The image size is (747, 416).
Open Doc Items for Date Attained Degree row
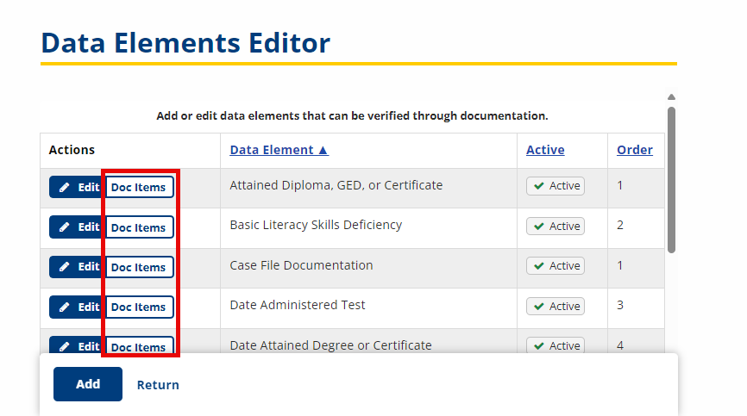coord(139,345)
